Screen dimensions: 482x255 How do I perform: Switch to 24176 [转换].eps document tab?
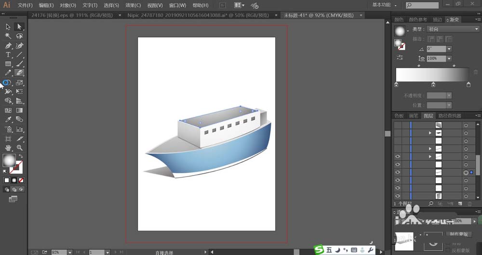click(x=72, y=15)
